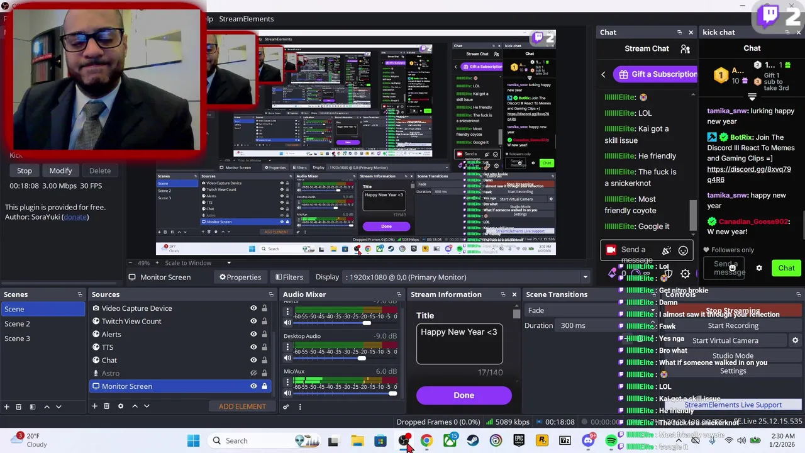Hide the Twitch View Count source
805x453 pixels.
pyautogui.click(x=253, y=322)
